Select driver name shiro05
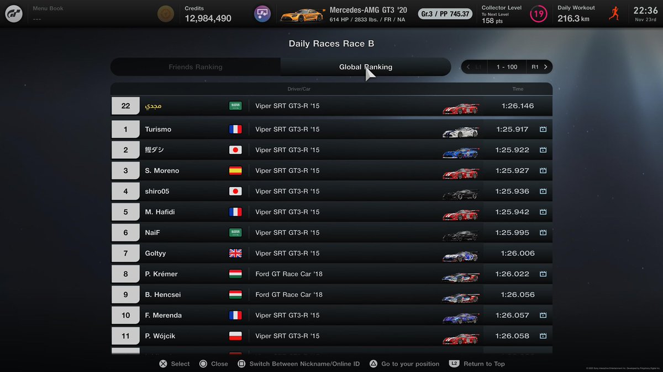The image size is (663, 372). (x=157, y=191)
